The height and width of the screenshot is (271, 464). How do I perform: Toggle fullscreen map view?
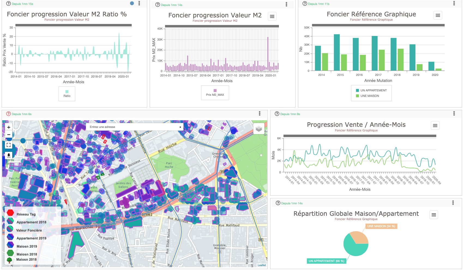tap(9, 145)
